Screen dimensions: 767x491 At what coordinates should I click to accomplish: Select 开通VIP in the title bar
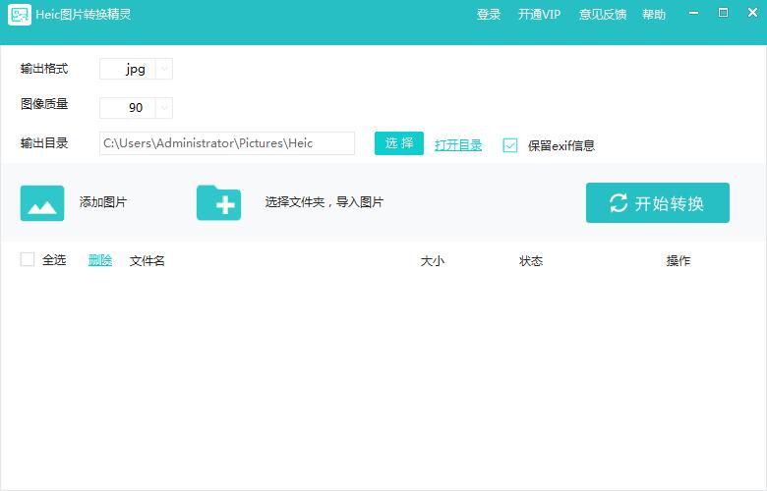(539, 15)
